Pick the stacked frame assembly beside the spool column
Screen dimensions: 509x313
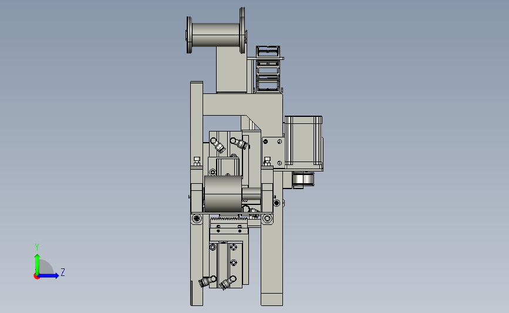[x=268, y=69]
